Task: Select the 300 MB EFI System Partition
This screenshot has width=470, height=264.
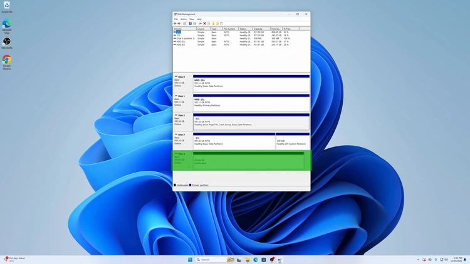Action: 293,141
